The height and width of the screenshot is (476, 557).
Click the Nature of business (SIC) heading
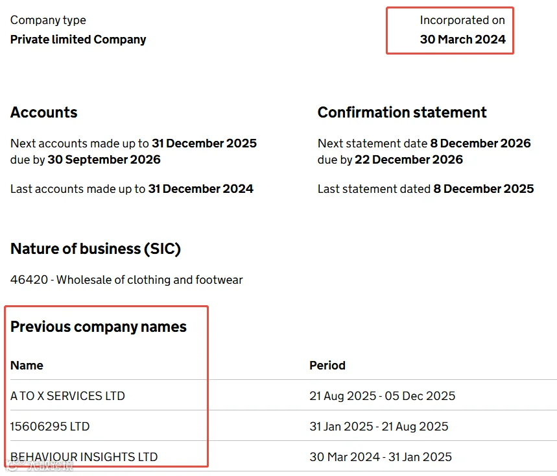[95, 249]
